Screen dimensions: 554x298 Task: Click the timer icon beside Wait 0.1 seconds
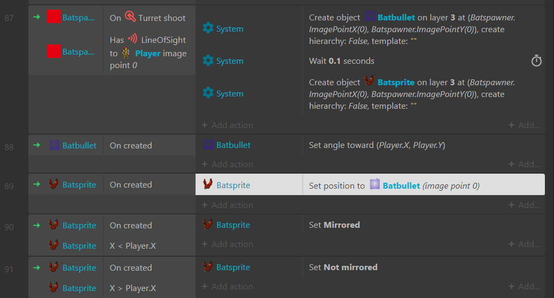(536, 61)
